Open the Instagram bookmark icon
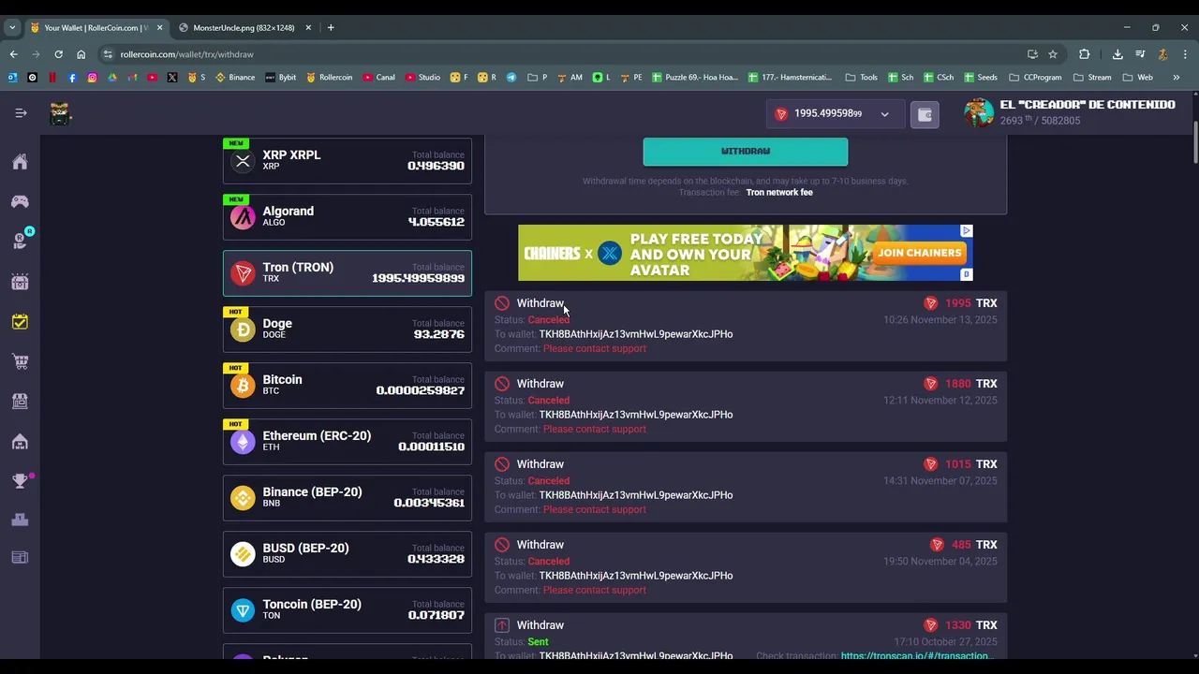This screenshot has height=674, width=1199. point(92,77)
